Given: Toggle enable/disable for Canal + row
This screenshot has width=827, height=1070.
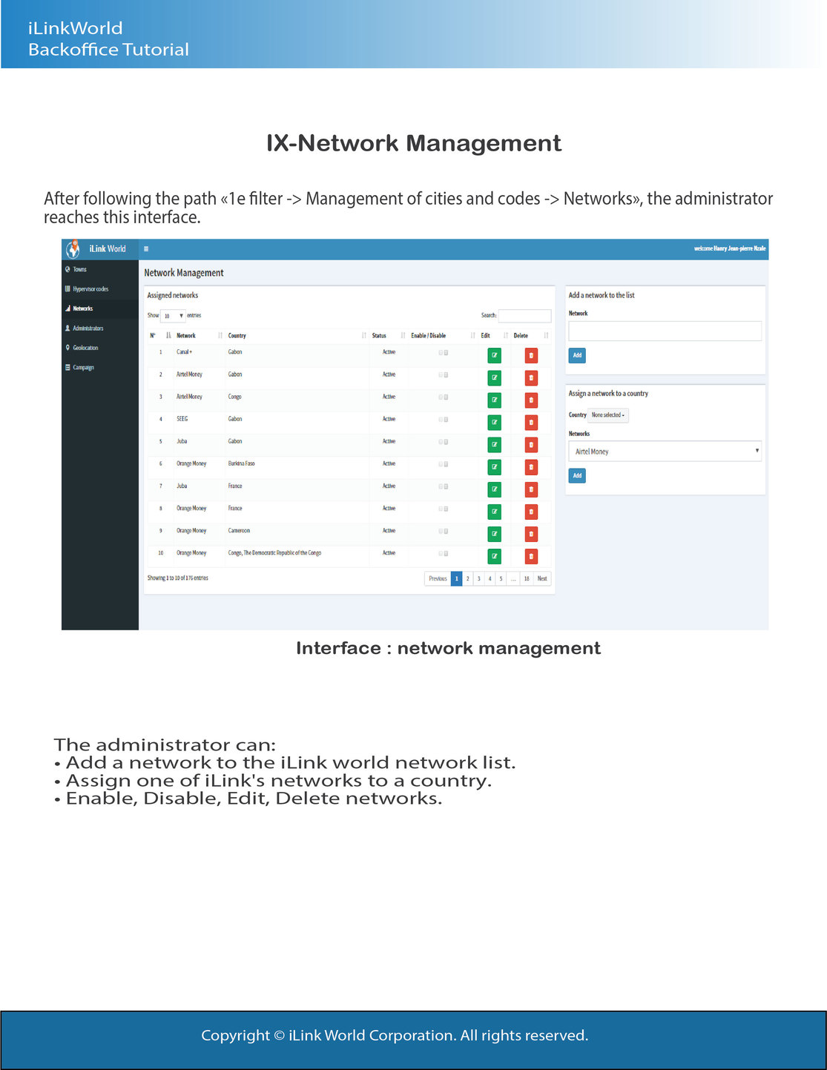Looking at the screenshot, I should (443, 353).
